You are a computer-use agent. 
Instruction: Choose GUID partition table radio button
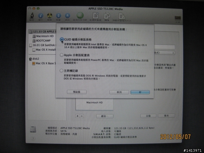coord(62,39)
